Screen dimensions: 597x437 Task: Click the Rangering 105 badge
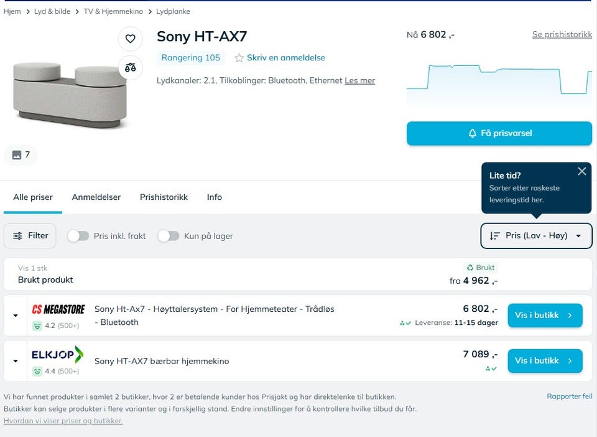click(191, 58)
